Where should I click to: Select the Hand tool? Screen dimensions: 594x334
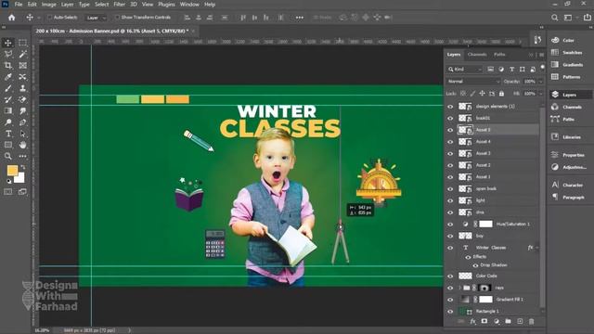point(22,145)
